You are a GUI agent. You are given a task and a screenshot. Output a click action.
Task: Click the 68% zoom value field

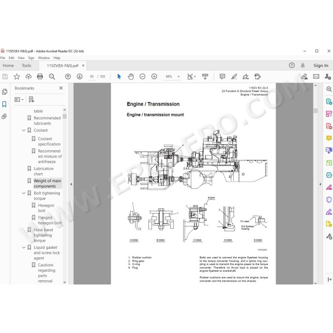click(169, 77)
